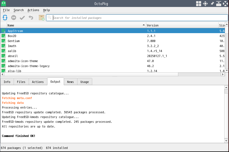Screen dimensions: 229x152
Task: Click '674 packages (1 selected)' status text
Action: (22, 148)
